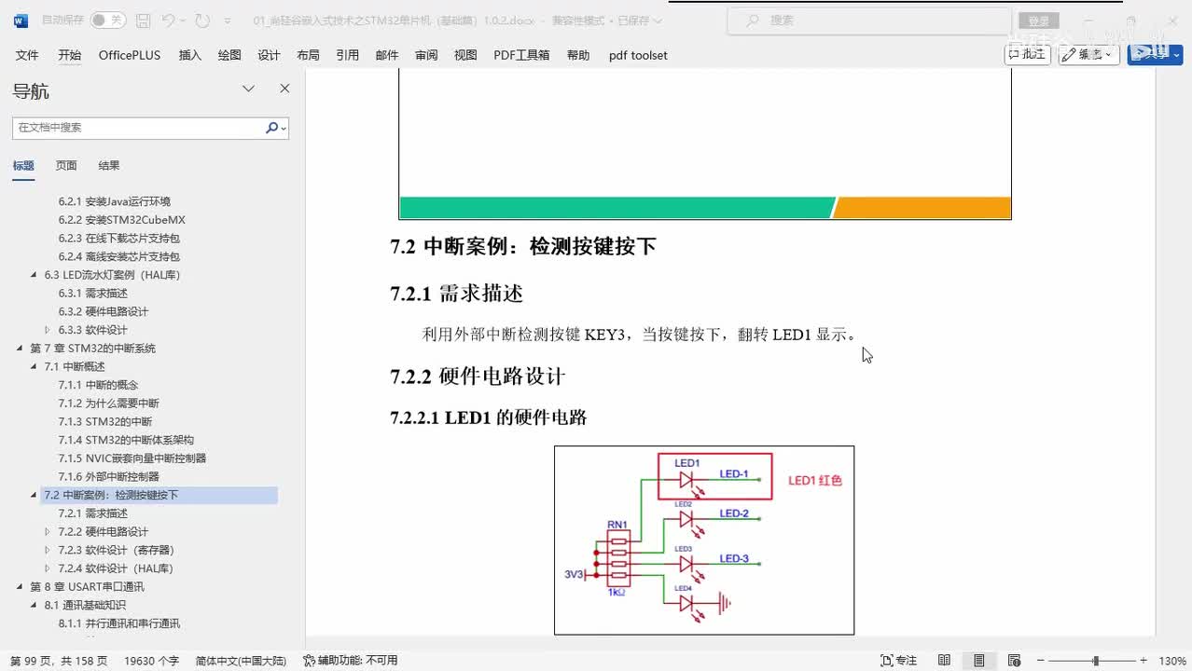Collapse the 8.1 通讯基础知识 heading

(x=35, y=605)
